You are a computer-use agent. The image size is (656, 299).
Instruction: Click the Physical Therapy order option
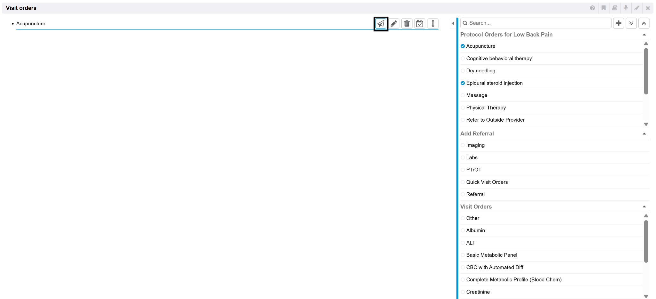click(x=486, y=108)
